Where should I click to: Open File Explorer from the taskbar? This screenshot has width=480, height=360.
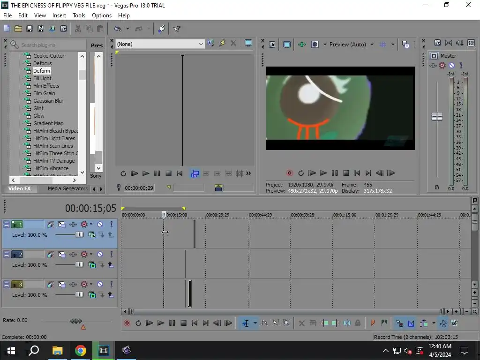(57, 351)
